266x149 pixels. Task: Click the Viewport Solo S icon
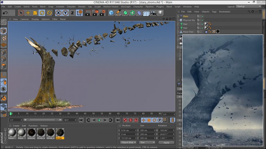tap(3, 89)
